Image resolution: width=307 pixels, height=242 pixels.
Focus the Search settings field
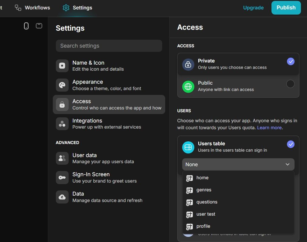109,46
